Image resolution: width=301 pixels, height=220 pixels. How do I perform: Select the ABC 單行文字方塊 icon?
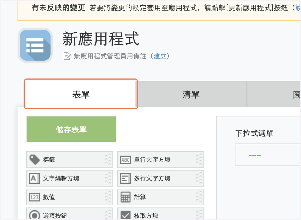pyautogui.click(x=126, y=160)
